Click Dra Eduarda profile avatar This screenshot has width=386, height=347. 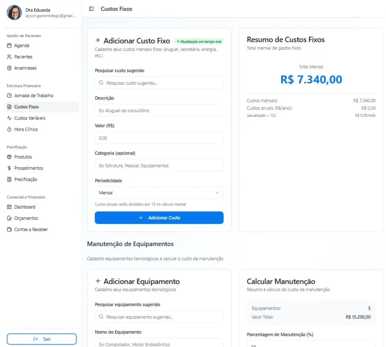tap(14, 13)
